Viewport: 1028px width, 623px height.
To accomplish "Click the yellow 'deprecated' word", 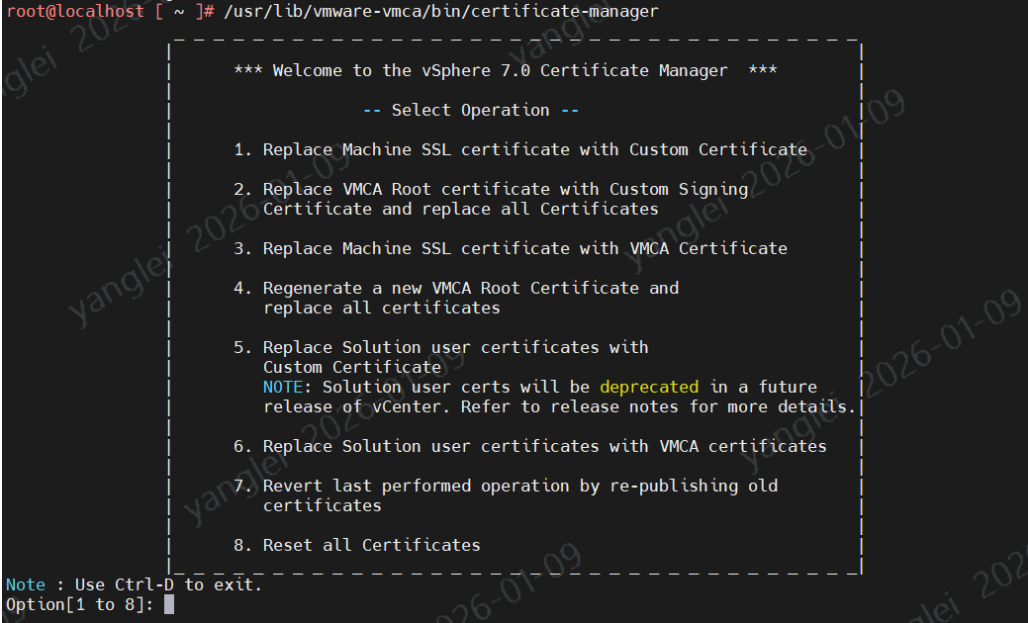I will [649, 387].
